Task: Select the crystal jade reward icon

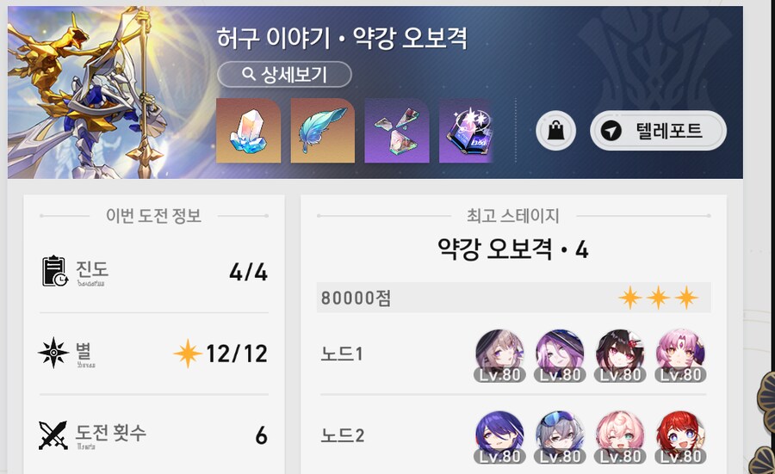Action: pyautogui.click(x=249, y=131)
